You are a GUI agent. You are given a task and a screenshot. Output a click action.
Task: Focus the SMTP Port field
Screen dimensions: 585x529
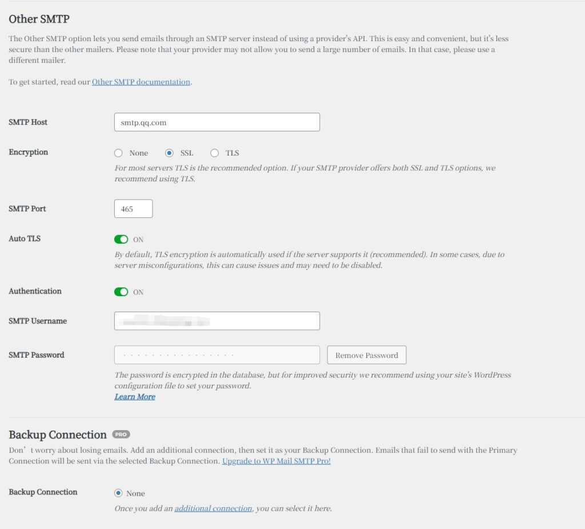pos(133,209)
